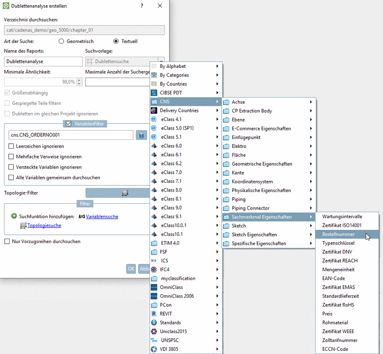This screenshot has height=354, width=383.
Task: Click the By Alphabet menu icon
Action: click(x=154, y=66)
